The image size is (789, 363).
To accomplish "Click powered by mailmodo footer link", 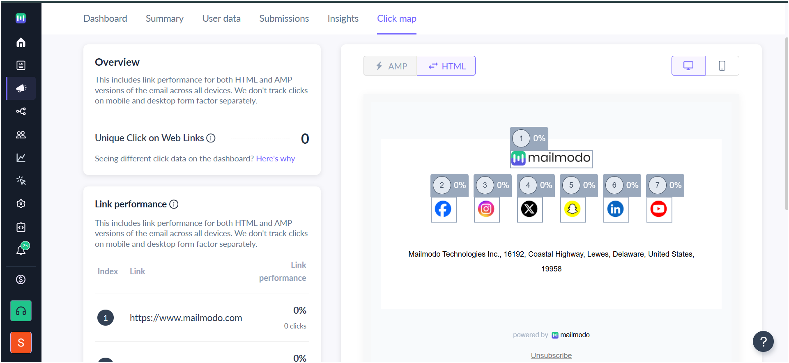I will point(551,335).
